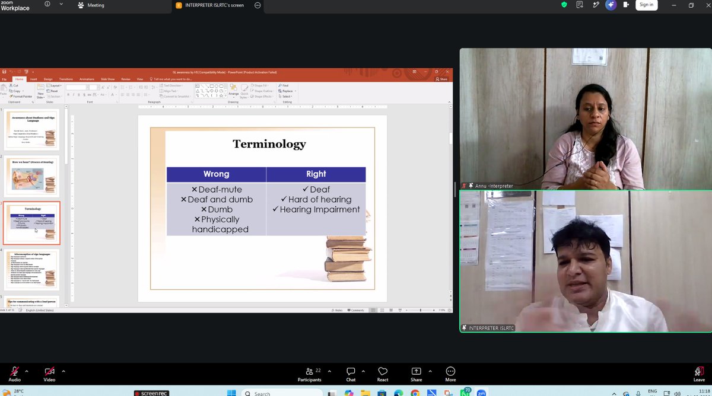Click the Find button in Editing group

284,86
